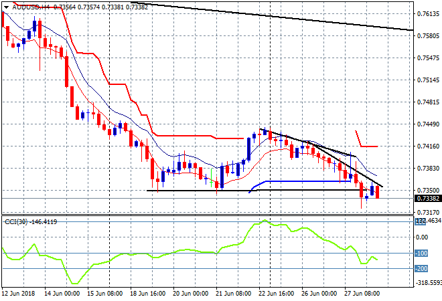Click the 0.75475 price scale label
This screenshot has height=301, width=442.
coord(428,58)
